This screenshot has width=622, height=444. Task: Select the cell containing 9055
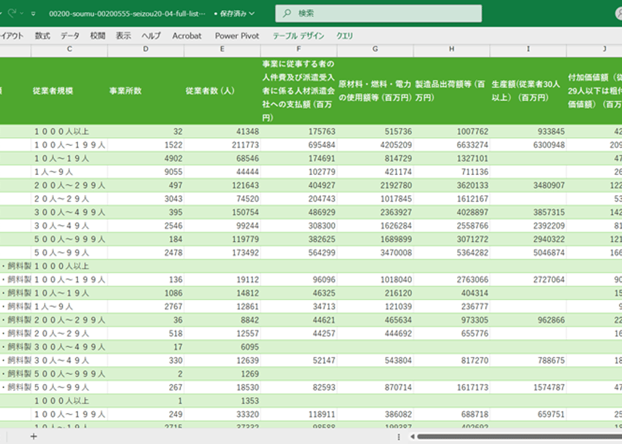click(145, 172)
